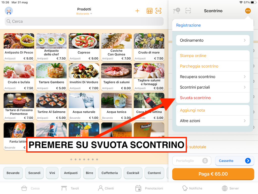Screen dimensions: 258x194
Task: Filter by Cocktail category
Action: click(x=133, y=173)
